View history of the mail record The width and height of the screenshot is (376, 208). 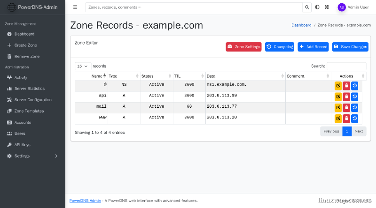354,108
